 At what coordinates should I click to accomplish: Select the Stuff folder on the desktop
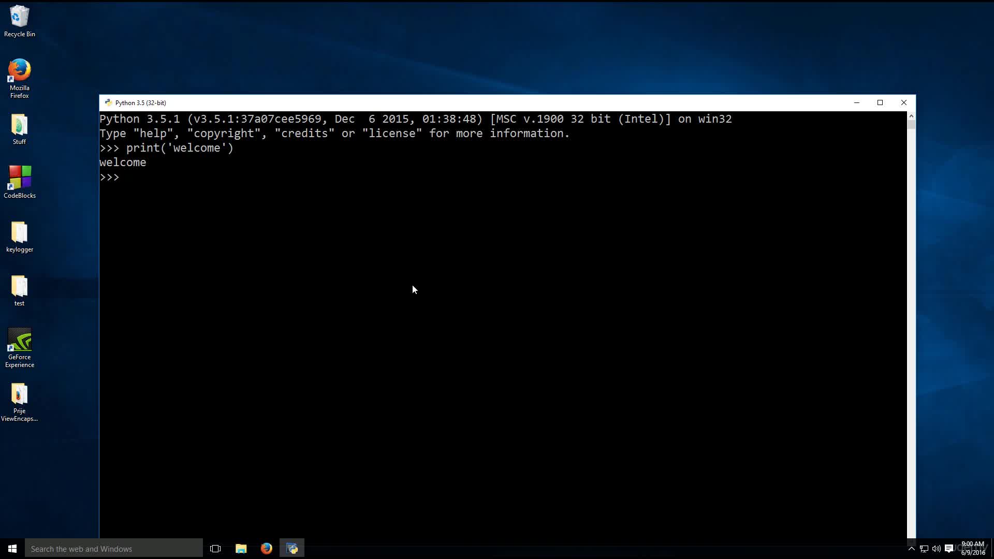point(20,129)
